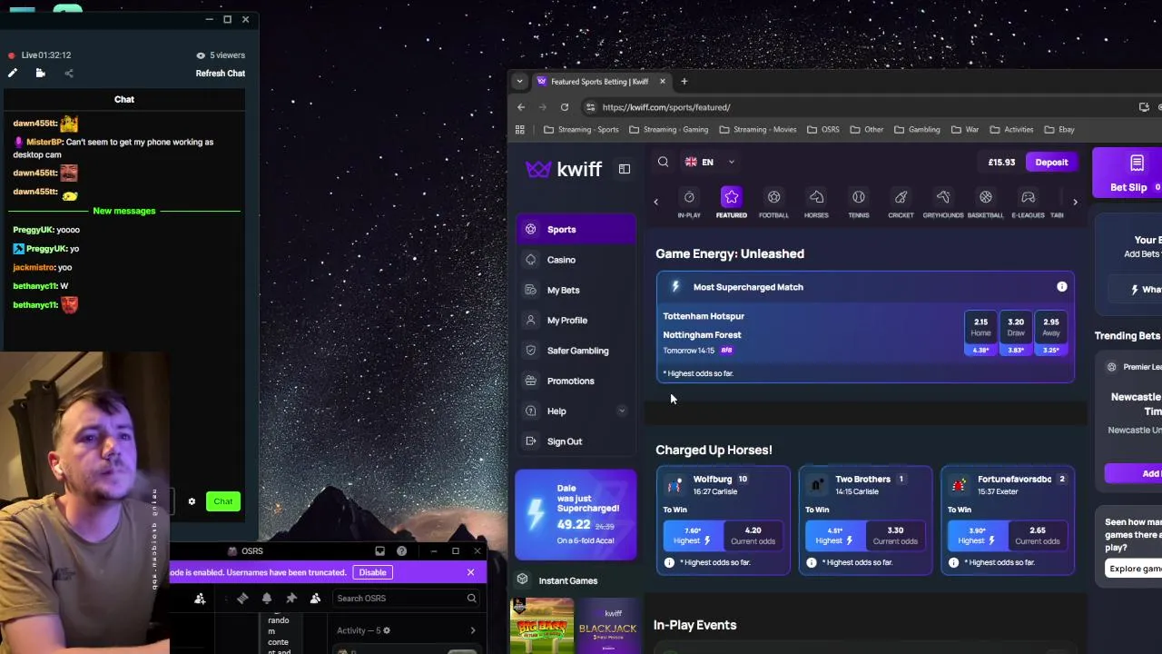
Task: Open the Tennis category icon
Action: click(859, 197)
